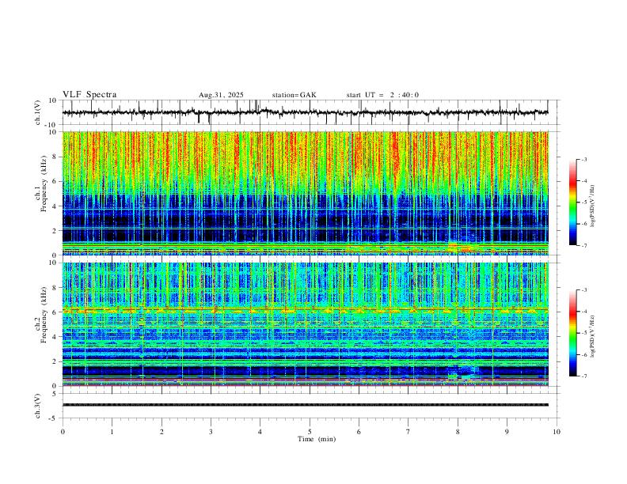Click the ch.2 frequency tick '6'

(x=55, y=312)
